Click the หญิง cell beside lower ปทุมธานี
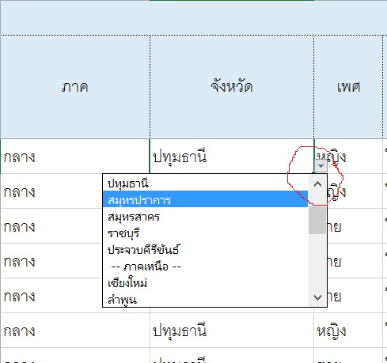Image resolution: width=387 pixels, height=363 pixels. click(x=348, y=331)
